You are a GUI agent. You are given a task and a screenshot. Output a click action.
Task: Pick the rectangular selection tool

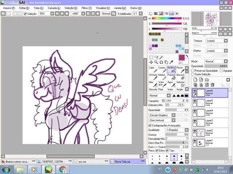(151, 57)
